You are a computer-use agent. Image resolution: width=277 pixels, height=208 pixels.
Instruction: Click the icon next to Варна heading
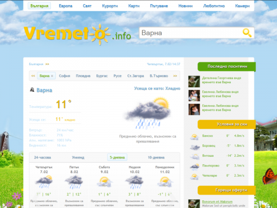click(32, 90)
